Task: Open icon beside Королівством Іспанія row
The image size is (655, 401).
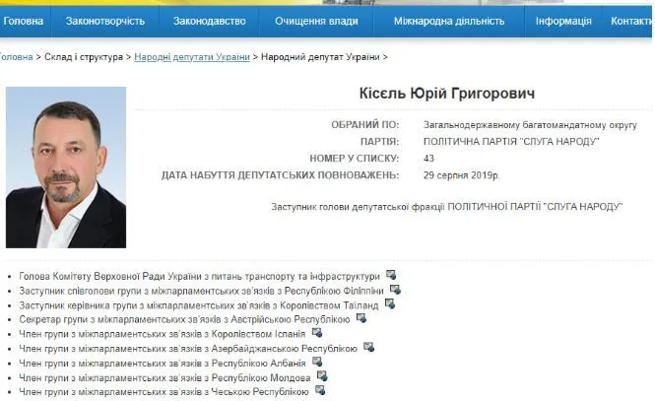Action: point(317,332)
